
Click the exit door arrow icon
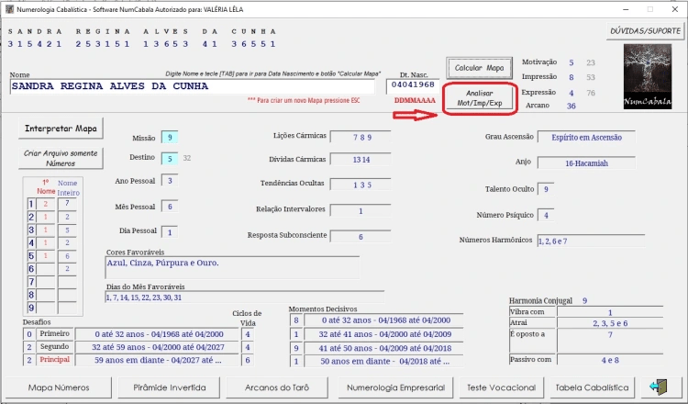pos(658,387)
